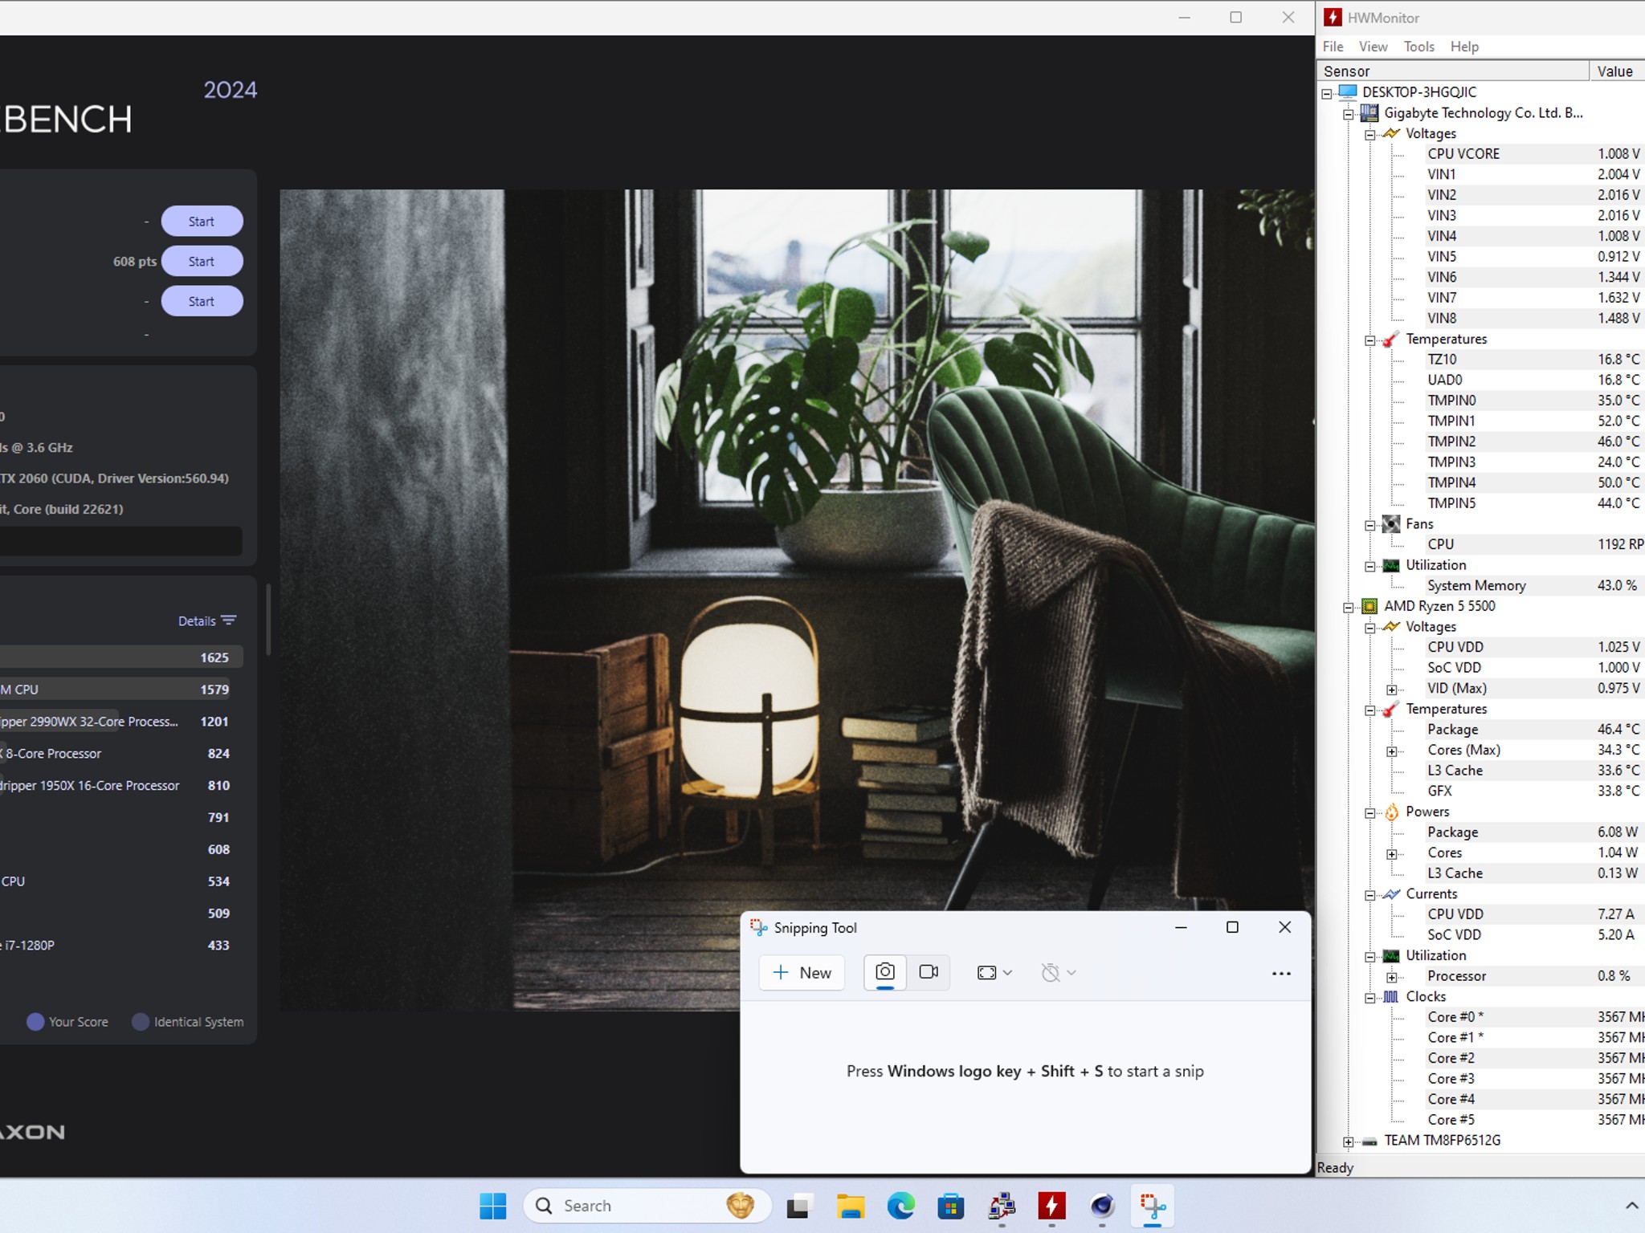This screenshot has width=1645, height=1233.
Task: Click the network computers taskbar icon
Action: coord(1002,1206)
